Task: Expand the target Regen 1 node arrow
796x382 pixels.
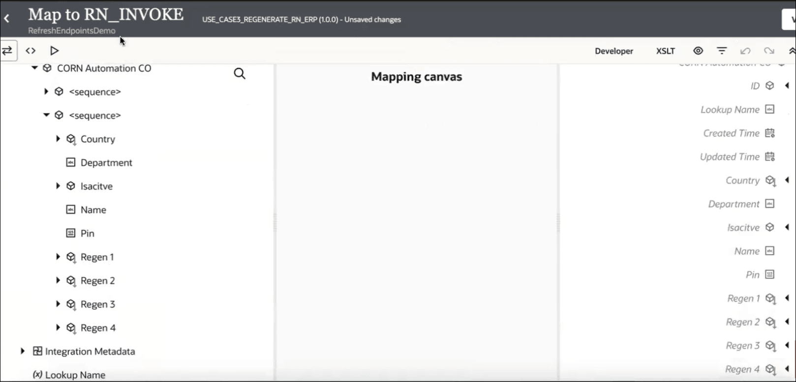Action: [787, 298]
